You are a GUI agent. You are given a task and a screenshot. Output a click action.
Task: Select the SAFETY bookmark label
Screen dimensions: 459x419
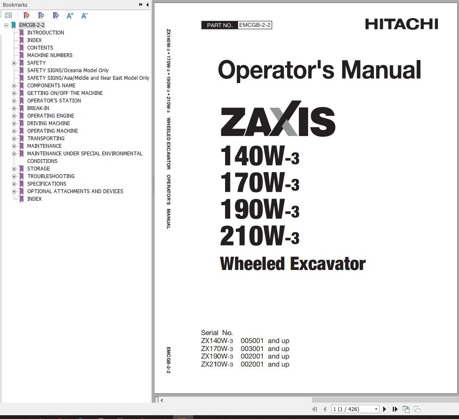pos(36,63)
